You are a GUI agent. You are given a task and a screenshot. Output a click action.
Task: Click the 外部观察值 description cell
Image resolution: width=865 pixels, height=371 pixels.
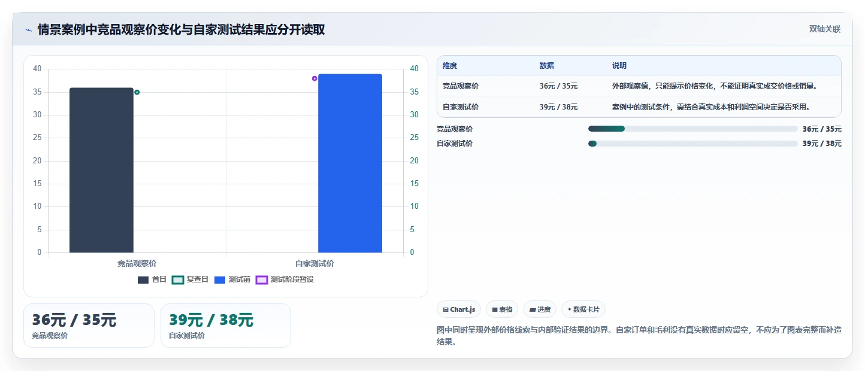(715, 86)
